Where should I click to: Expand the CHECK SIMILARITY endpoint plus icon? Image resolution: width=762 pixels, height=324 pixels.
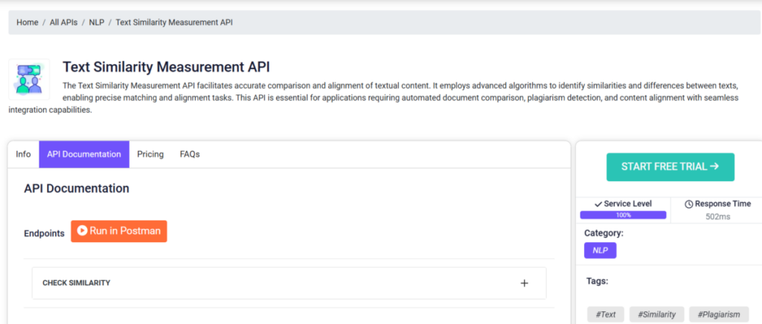[525, 283]
